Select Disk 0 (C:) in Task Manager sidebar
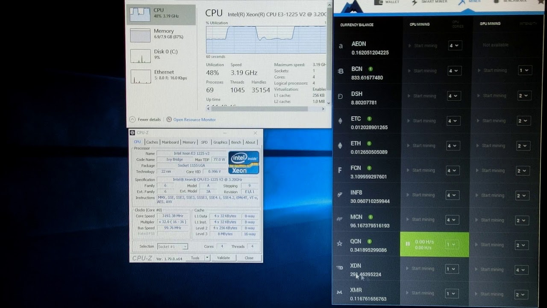 [162, 56]
